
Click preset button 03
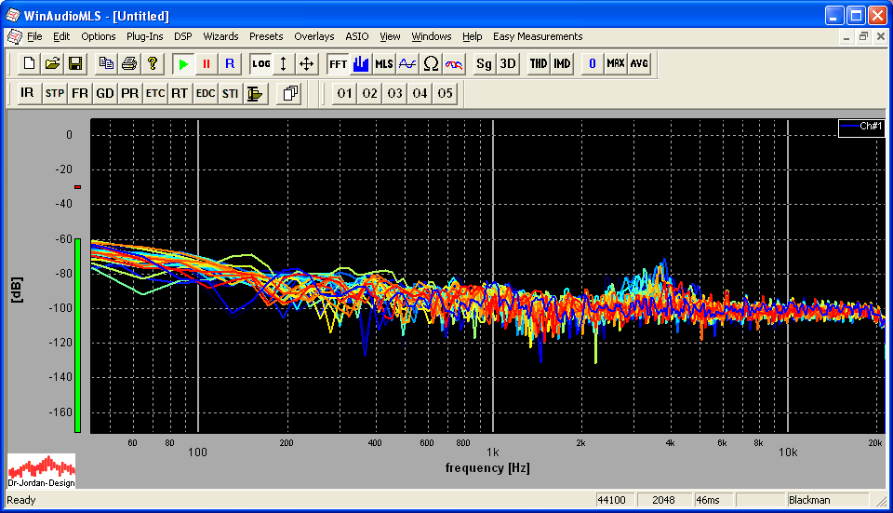click(395, 93)
